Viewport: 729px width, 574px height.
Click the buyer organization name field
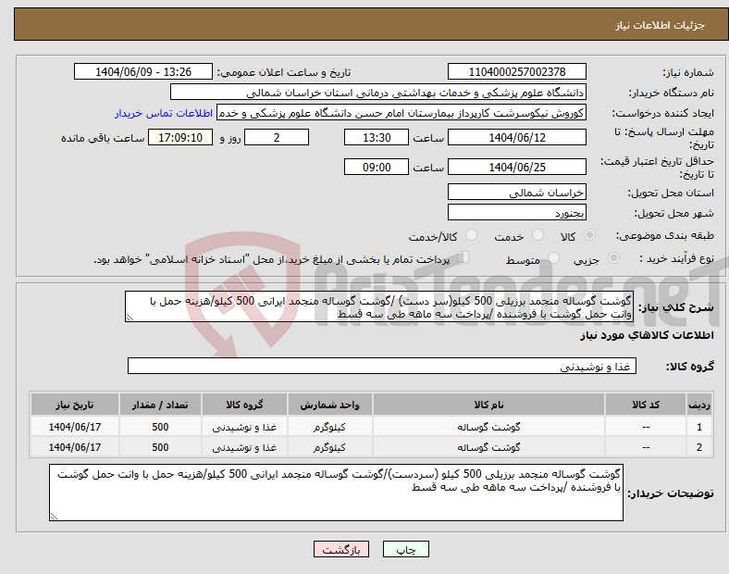click(378, 92)
